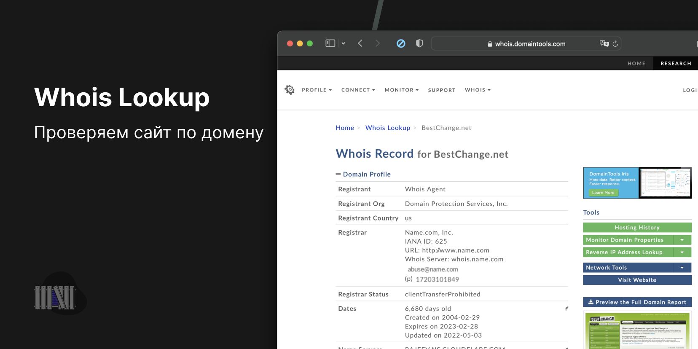The height and width of the screenshot is (349, 698).
Task: Select Domain Protection Services, Inc. text
Action: pos(456,204)
